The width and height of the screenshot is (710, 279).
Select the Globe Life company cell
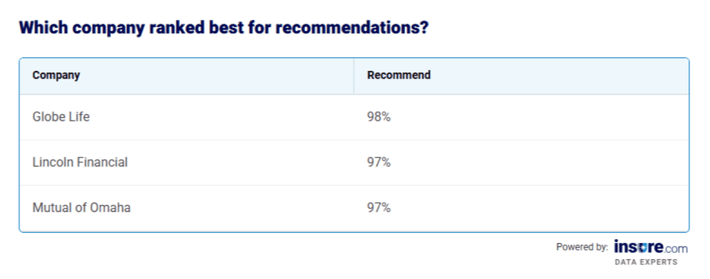(61, 116)
